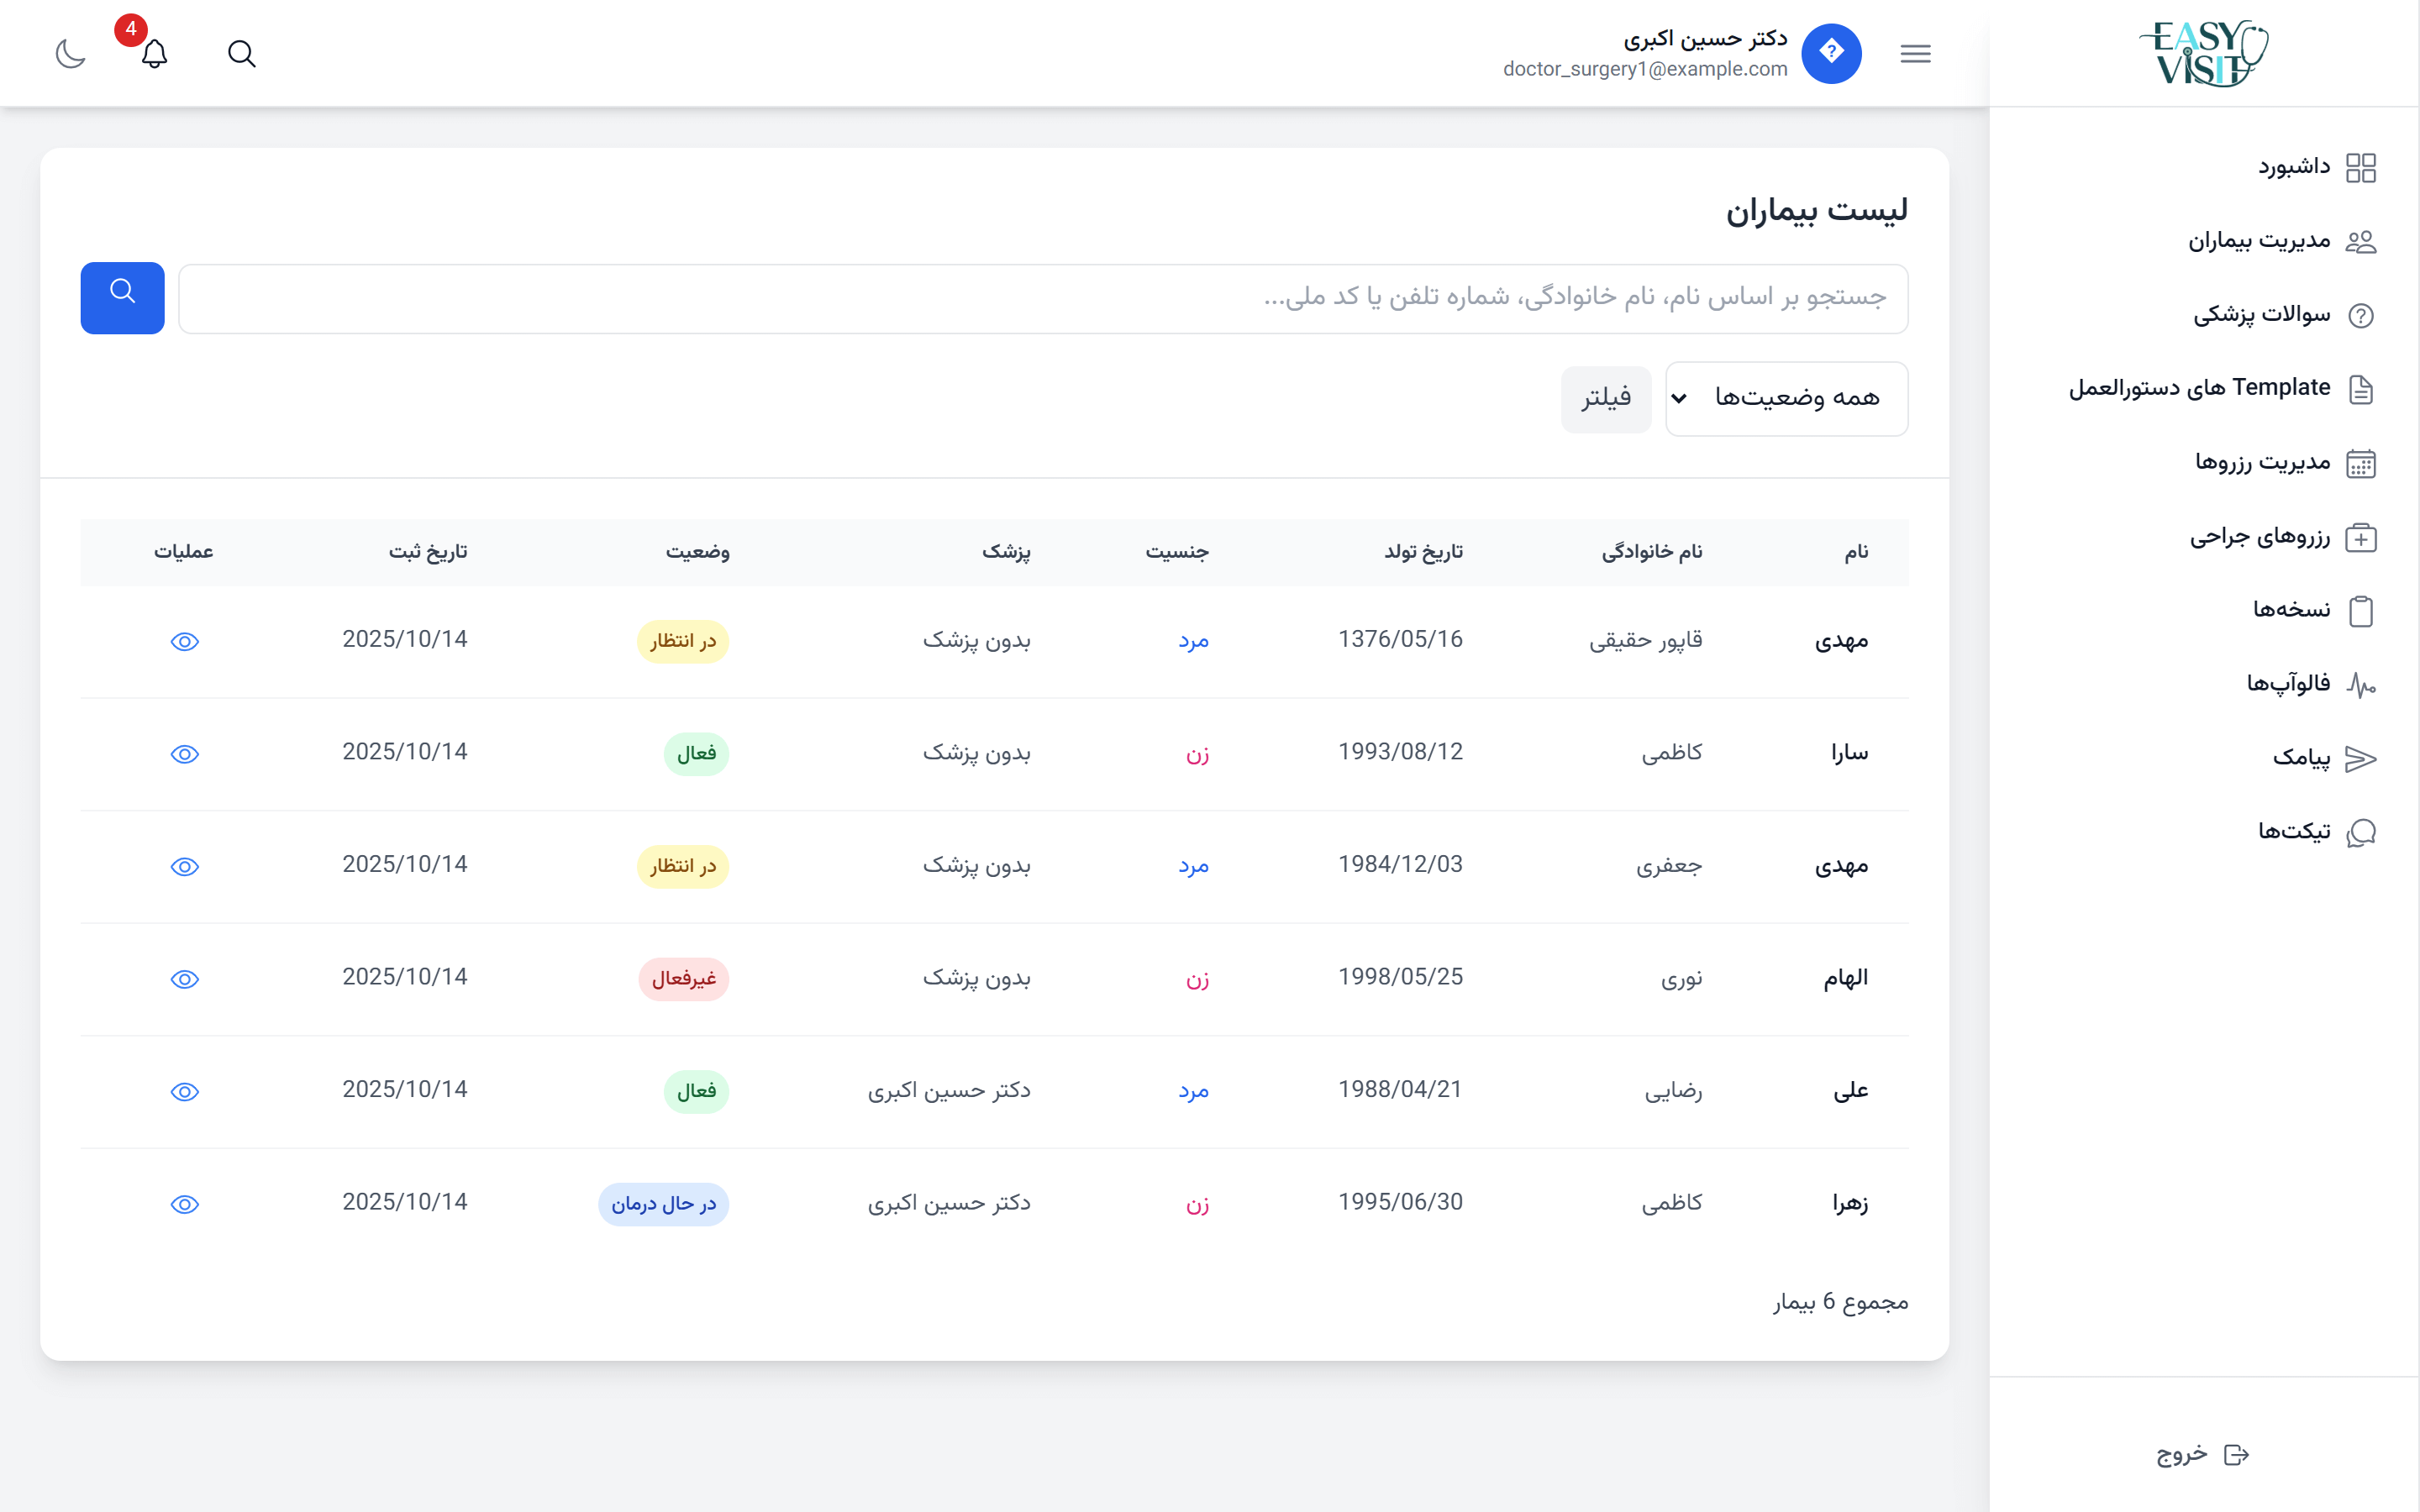The height and width of the screenshot is (1512, 2420).
Task: Open the همه وضعیت‌ها status dropdown
Action: pos(1786,398)
